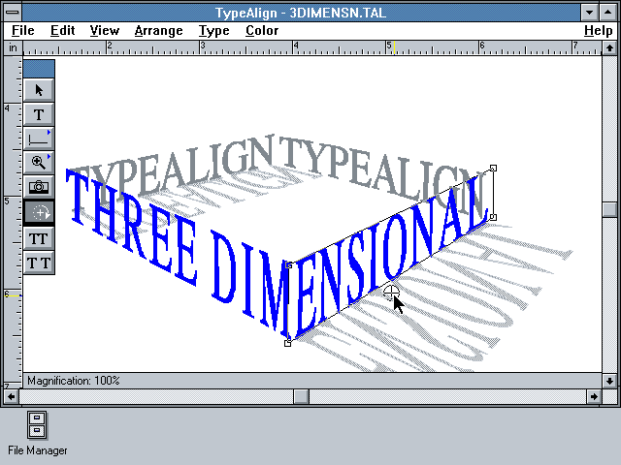The image size is (621, 465).
Task: Select the arrow pointer tool
Action: (x=39, y=90)
